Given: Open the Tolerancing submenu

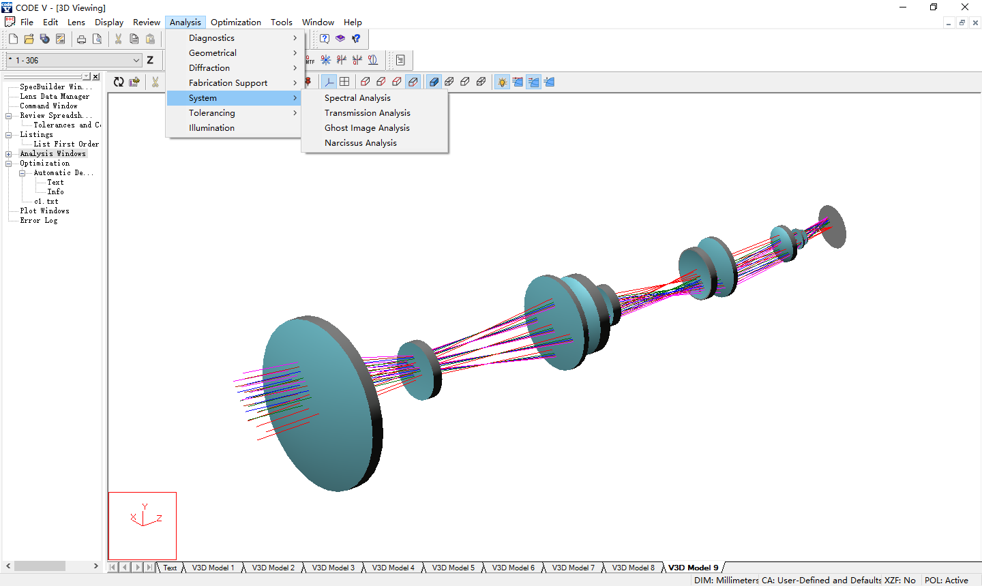Looking at the screenshot, I should tap(234, 113).
